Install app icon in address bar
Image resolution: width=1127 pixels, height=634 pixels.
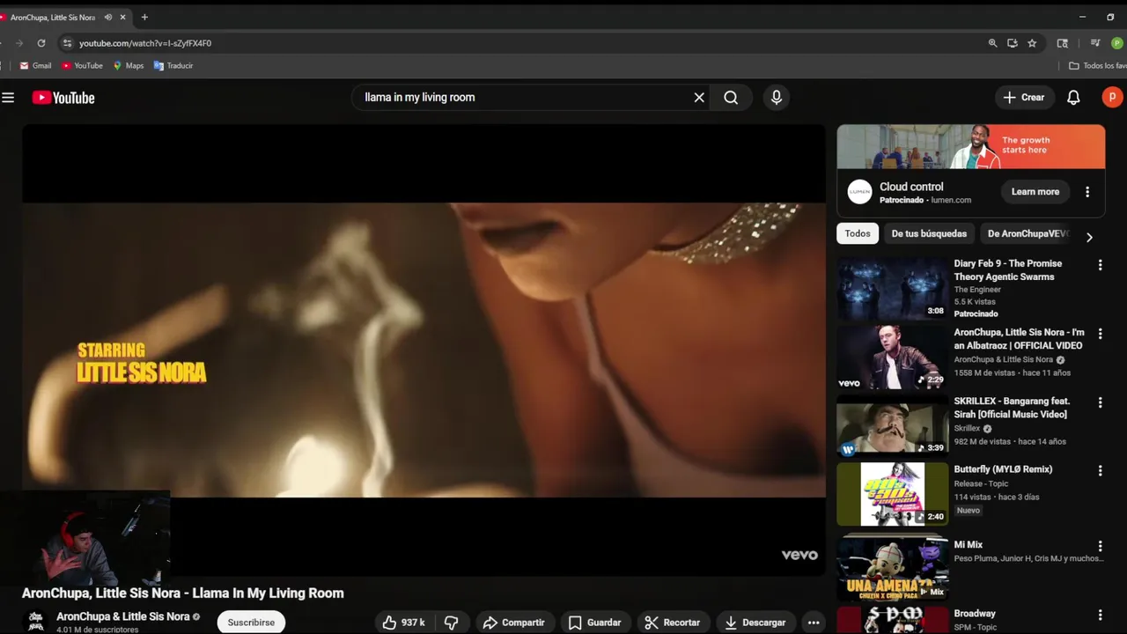1013,43
